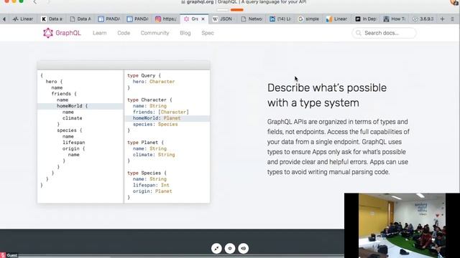Image resolution: width=460 pixels, height=258 pixels.
Task: Open the Instagram https tab
Action: coord(166,19)
